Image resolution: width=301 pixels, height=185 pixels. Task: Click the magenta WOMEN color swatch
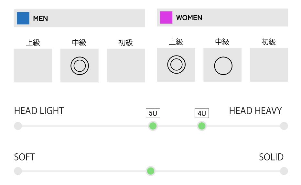point(166,18)
